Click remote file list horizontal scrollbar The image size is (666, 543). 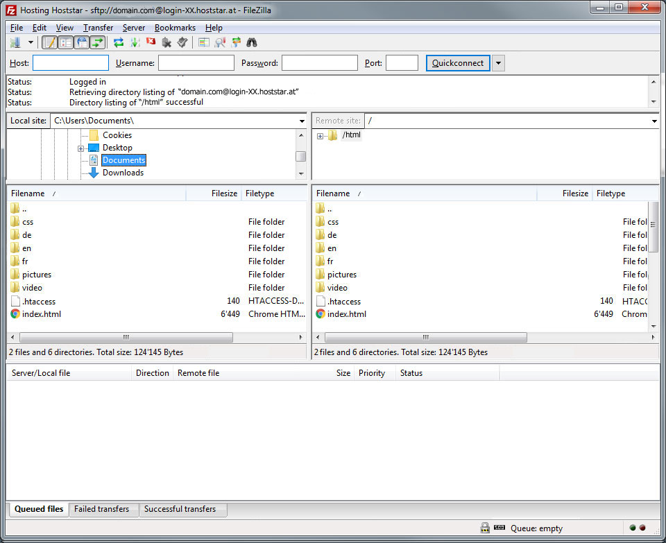tap(426, 338)
